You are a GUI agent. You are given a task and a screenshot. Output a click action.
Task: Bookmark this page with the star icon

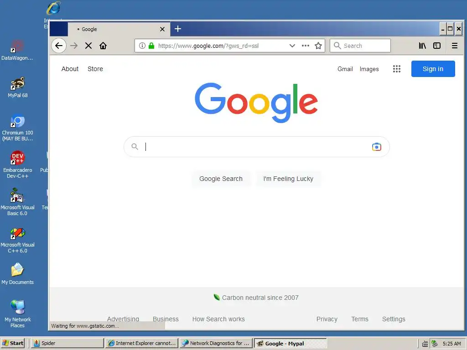coord(318,46)
